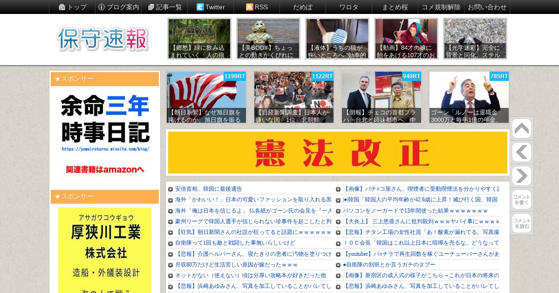
Task: Open link 【画像】パチ○コ屋さん、喫煙者に受動喫煙法
Action: (421, 189)
